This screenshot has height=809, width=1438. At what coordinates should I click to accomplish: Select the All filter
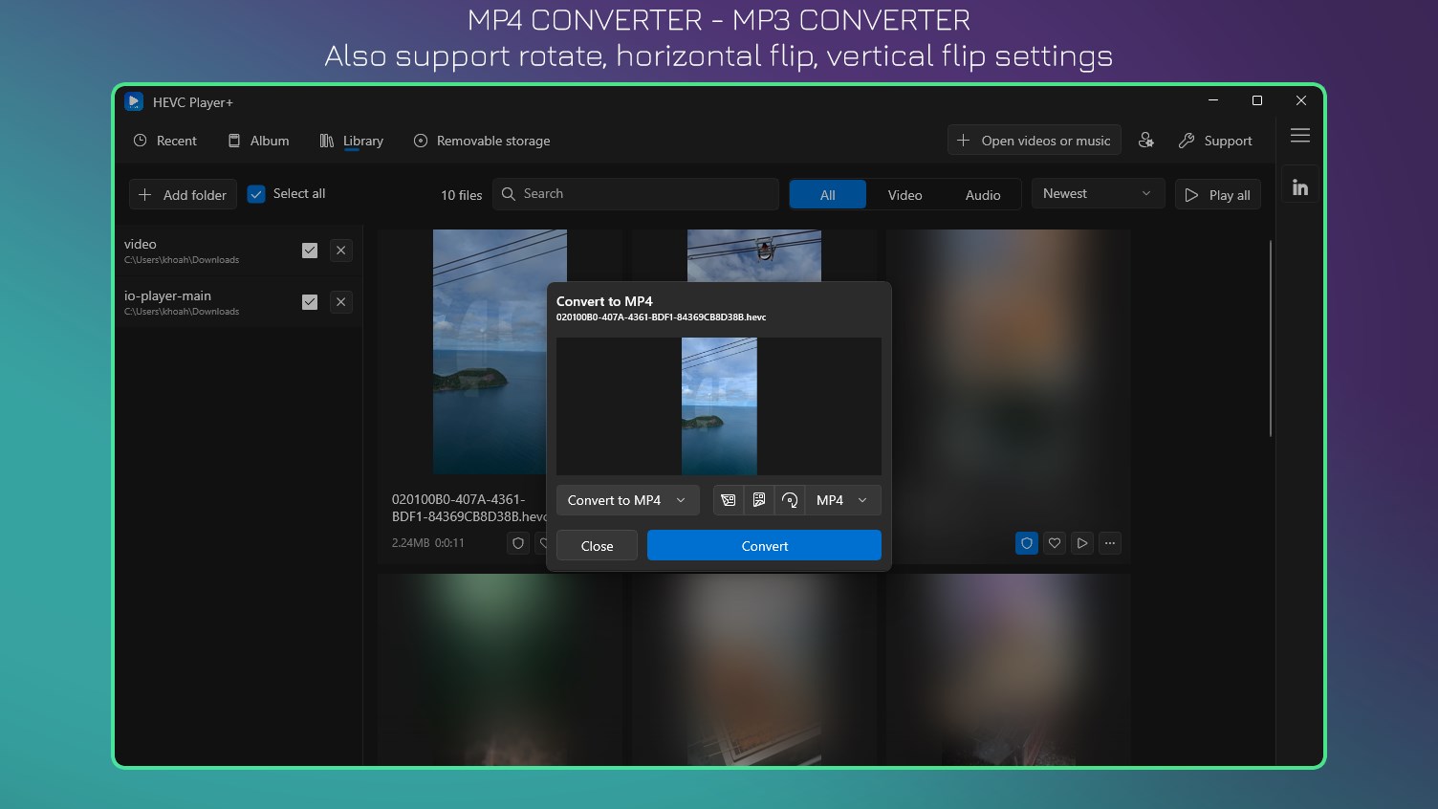point(828,195)
